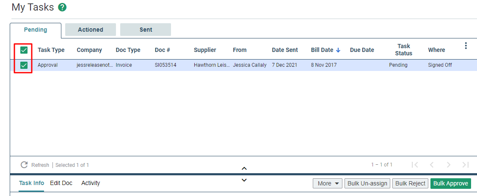This screenshot has width=477, height=196.
Task: Open the green help question mark icon
Action: [62, 7]
